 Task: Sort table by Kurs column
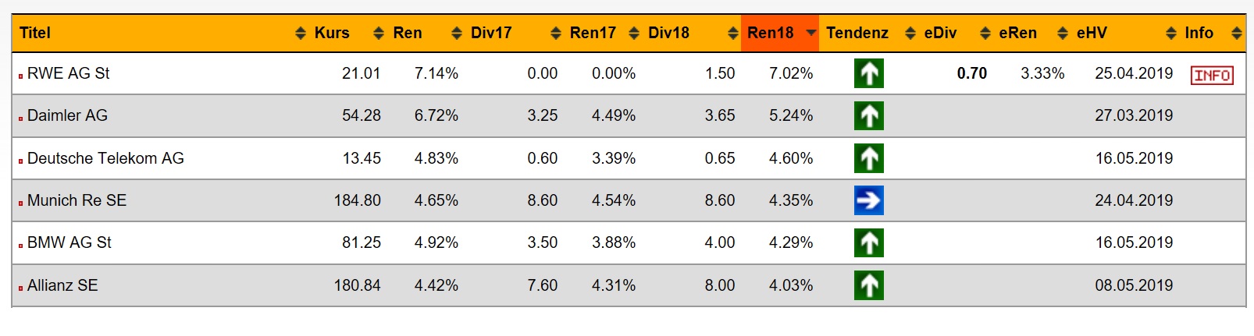[x=331, y=33]
